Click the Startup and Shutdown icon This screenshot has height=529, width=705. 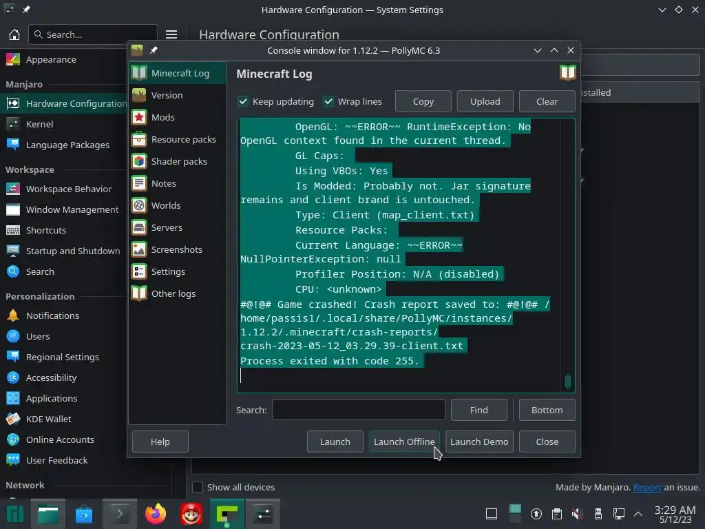(x=13, y=251)
